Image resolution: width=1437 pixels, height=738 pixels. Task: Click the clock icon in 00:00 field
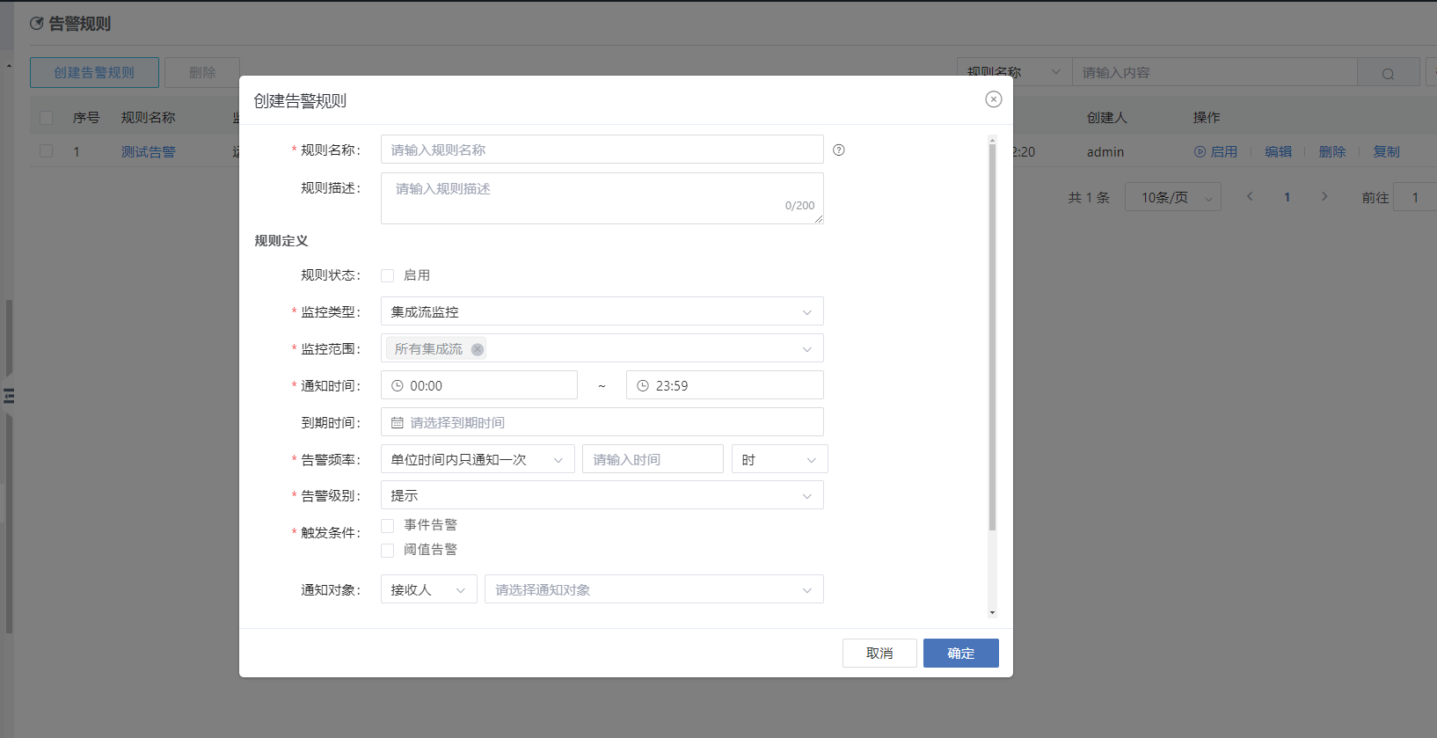[398, 386]
